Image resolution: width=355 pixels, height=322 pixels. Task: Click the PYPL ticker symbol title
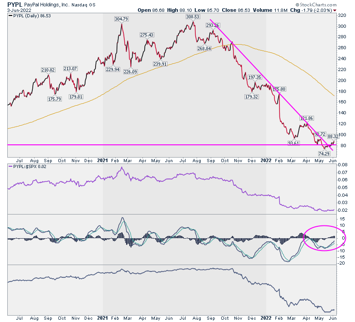point(15,5)
